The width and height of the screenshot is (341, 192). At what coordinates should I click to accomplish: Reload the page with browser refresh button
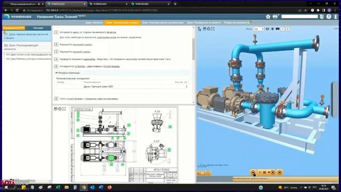(17, 10)
